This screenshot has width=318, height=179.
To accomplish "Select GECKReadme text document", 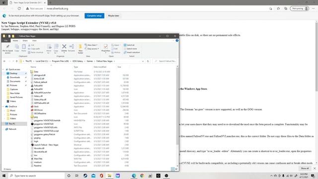I will (40, 113).
